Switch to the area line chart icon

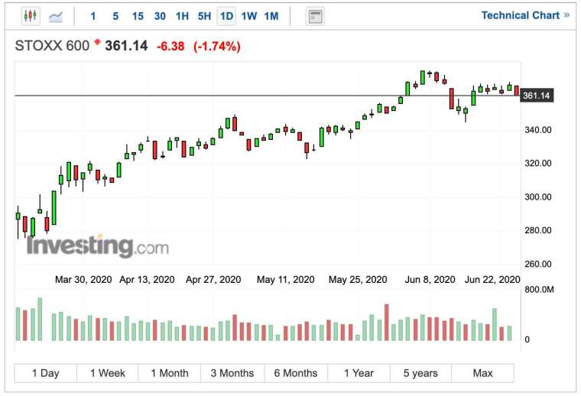coord(56,16)
